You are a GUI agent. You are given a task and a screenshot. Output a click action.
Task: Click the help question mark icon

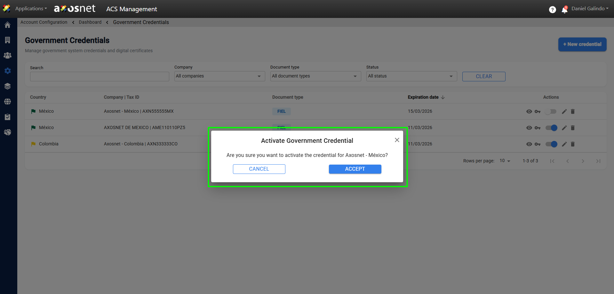point(552,10)
